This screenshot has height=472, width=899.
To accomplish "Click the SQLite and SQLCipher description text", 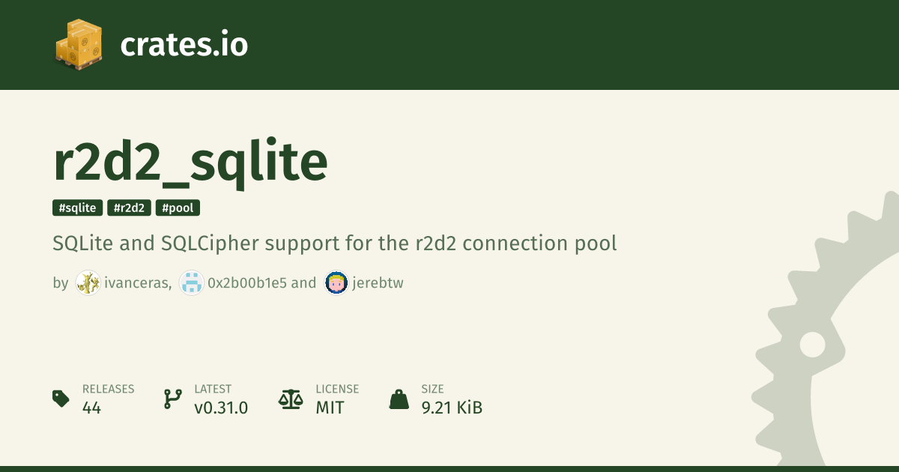I will click(x=335, y=243).
